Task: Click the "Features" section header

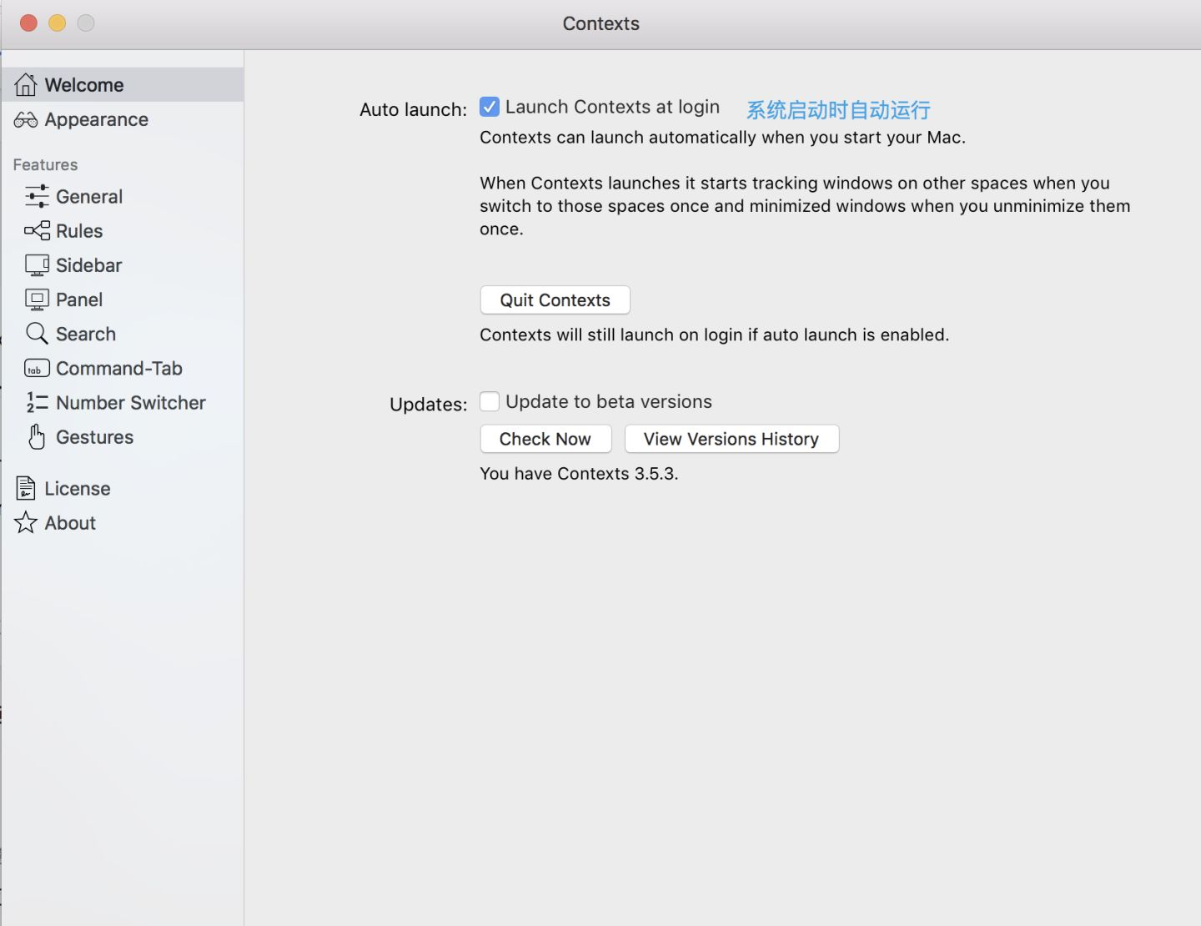Action: (45, 165)
